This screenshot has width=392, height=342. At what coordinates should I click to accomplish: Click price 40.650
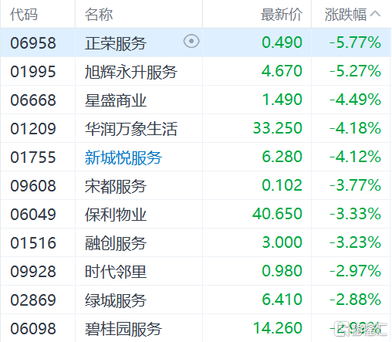tap(277, 214)
